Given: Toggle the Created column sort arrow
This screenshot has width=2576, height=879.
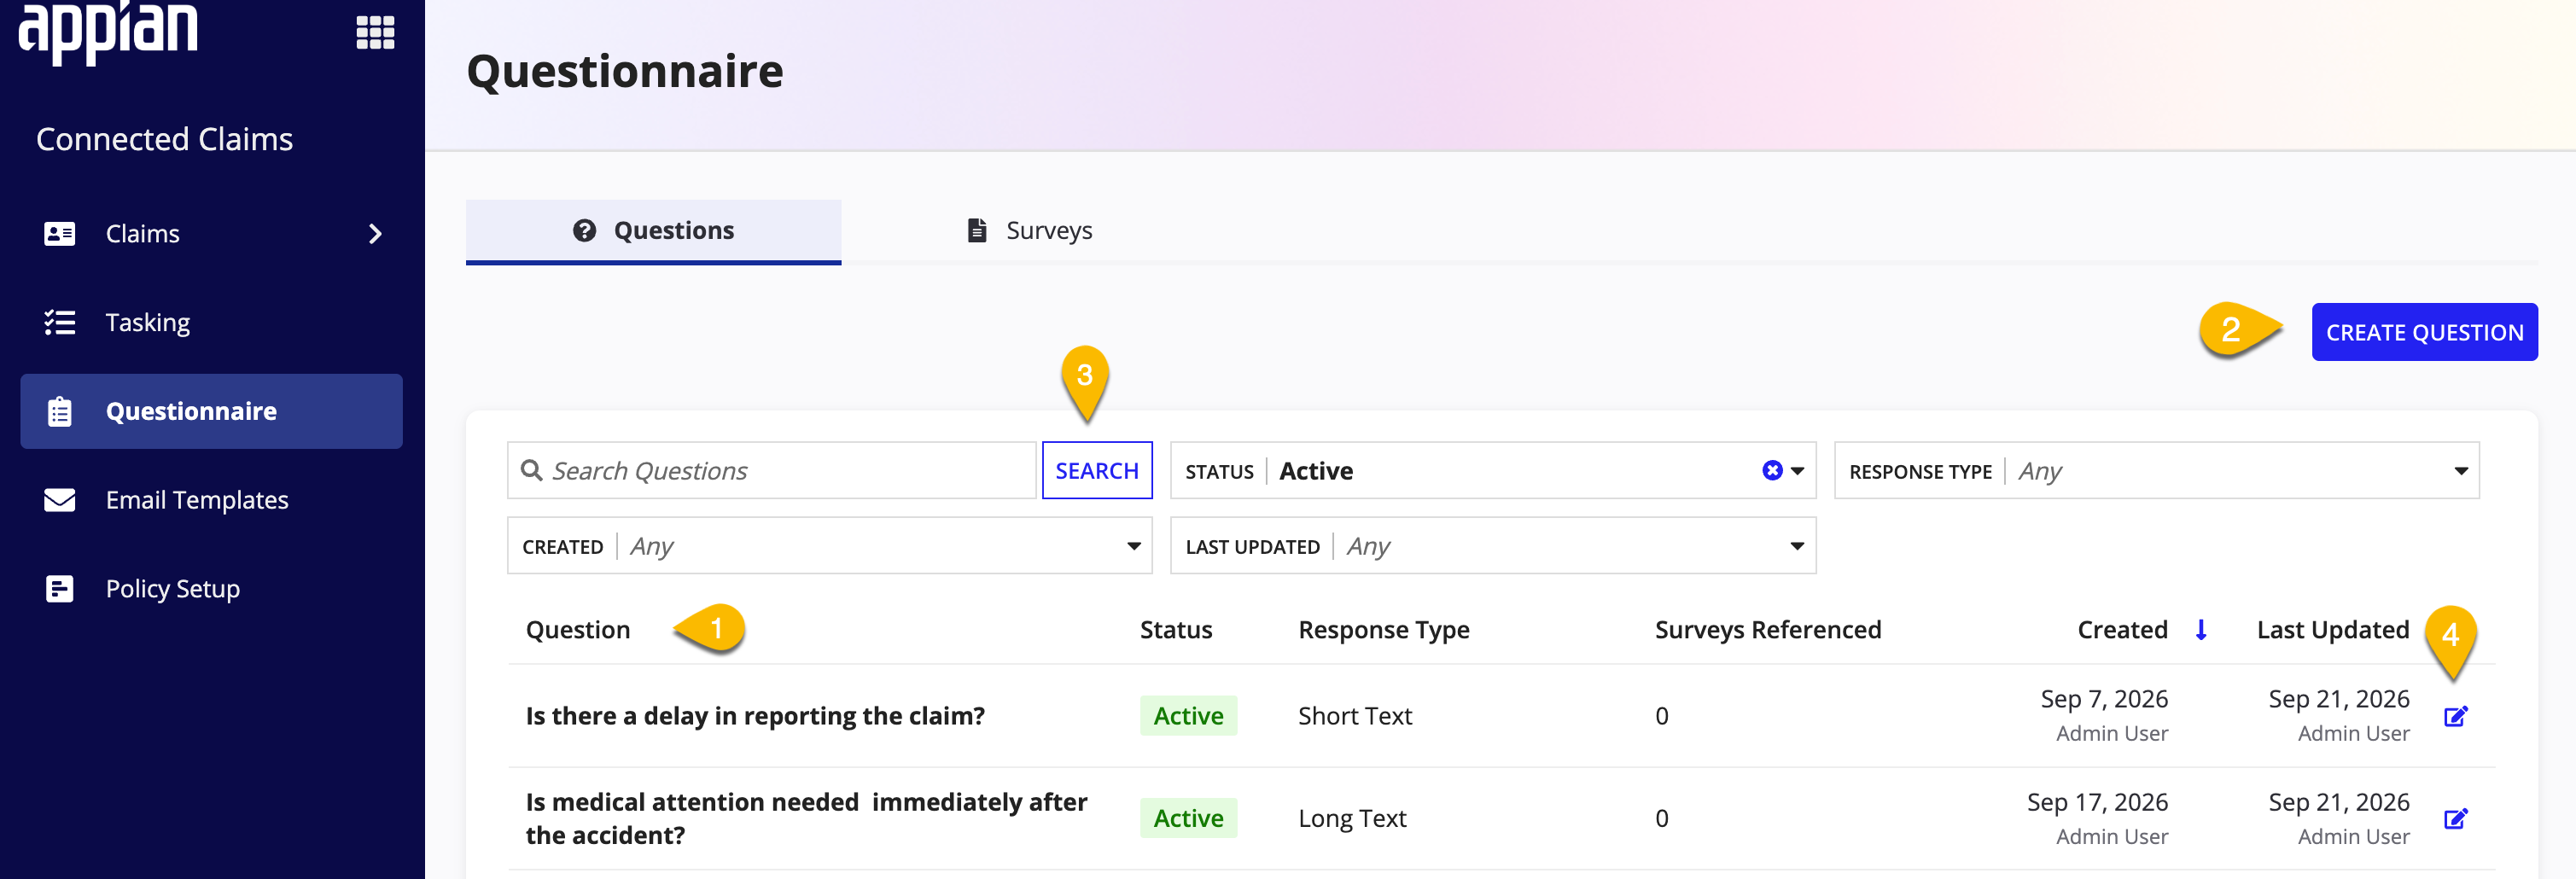Looking at the screenshot, I should [2201, 630].
